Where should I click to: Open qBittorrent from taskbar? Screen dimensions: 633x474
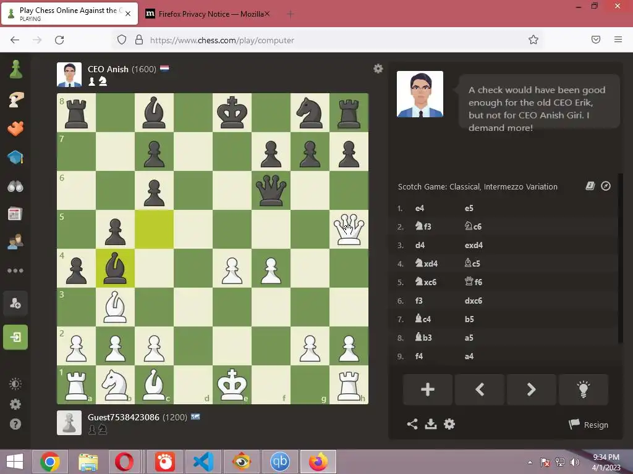tap(280, 462)
